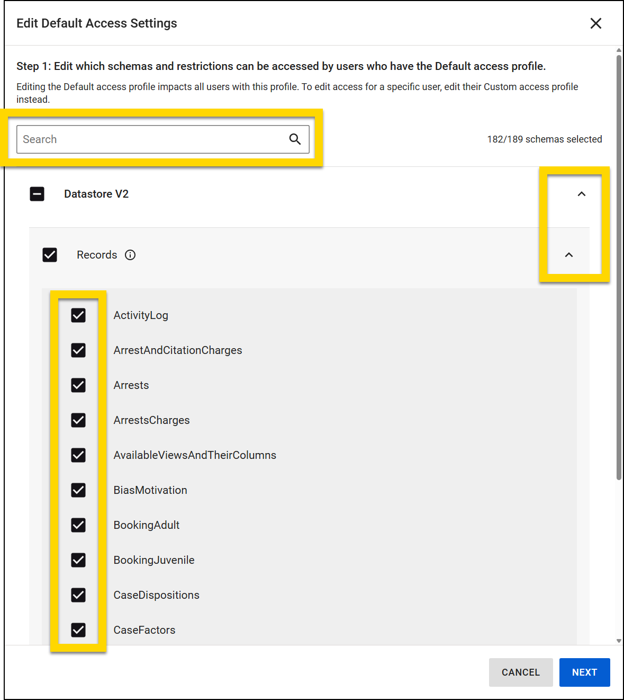This screenshot has width=624, height=700.
Task: Toggle the Datastore V2 partial-selection checkbox
Action: pos(37,194)
